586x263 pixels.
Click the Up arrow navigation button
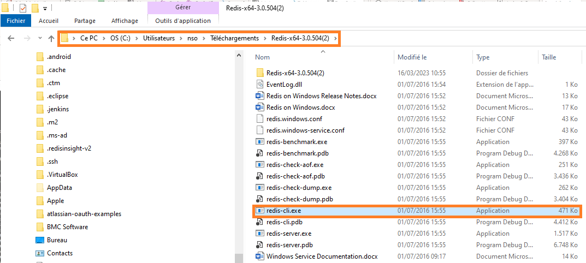coord(51,39)
